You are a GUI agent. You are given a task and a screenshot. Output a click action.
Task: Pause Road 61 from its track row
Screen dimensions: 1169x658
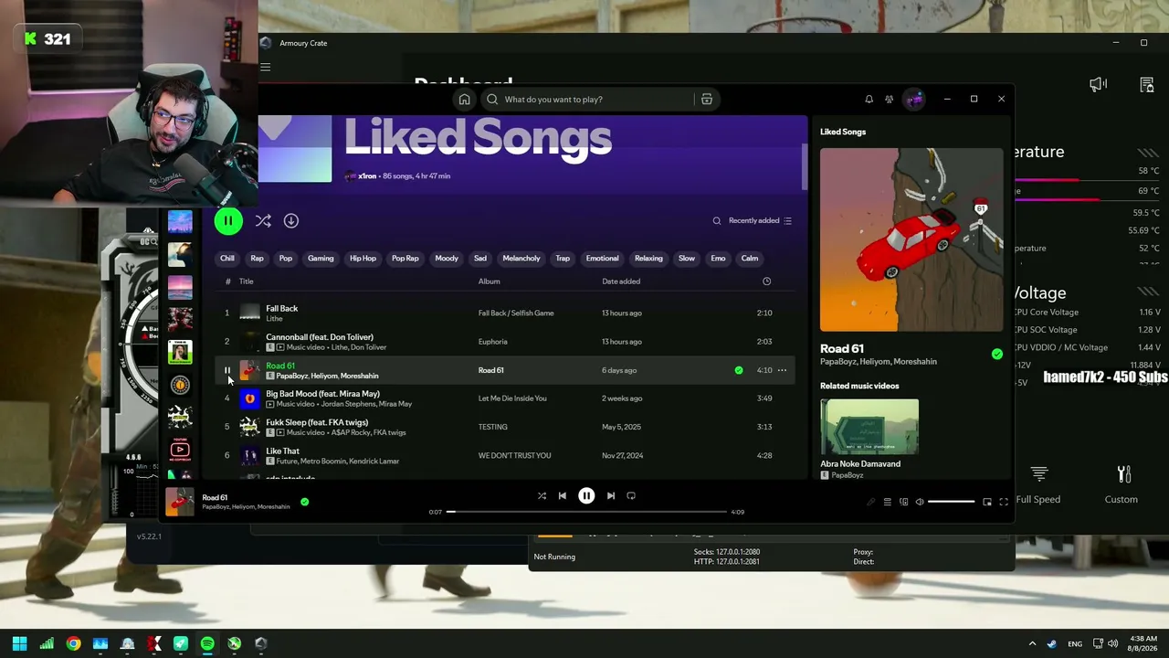(x=227, y=370)
